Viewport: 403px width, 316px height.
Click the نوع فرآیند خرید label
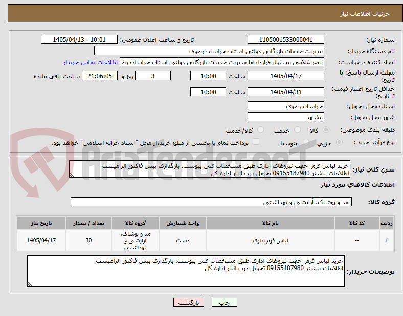(374, 142)
